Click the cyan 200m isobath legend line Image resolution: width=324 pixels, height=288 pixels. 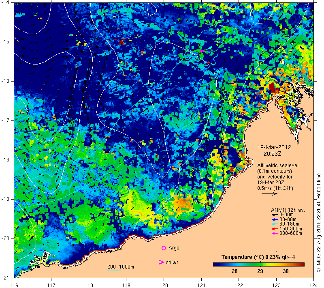tap(114, 271)
